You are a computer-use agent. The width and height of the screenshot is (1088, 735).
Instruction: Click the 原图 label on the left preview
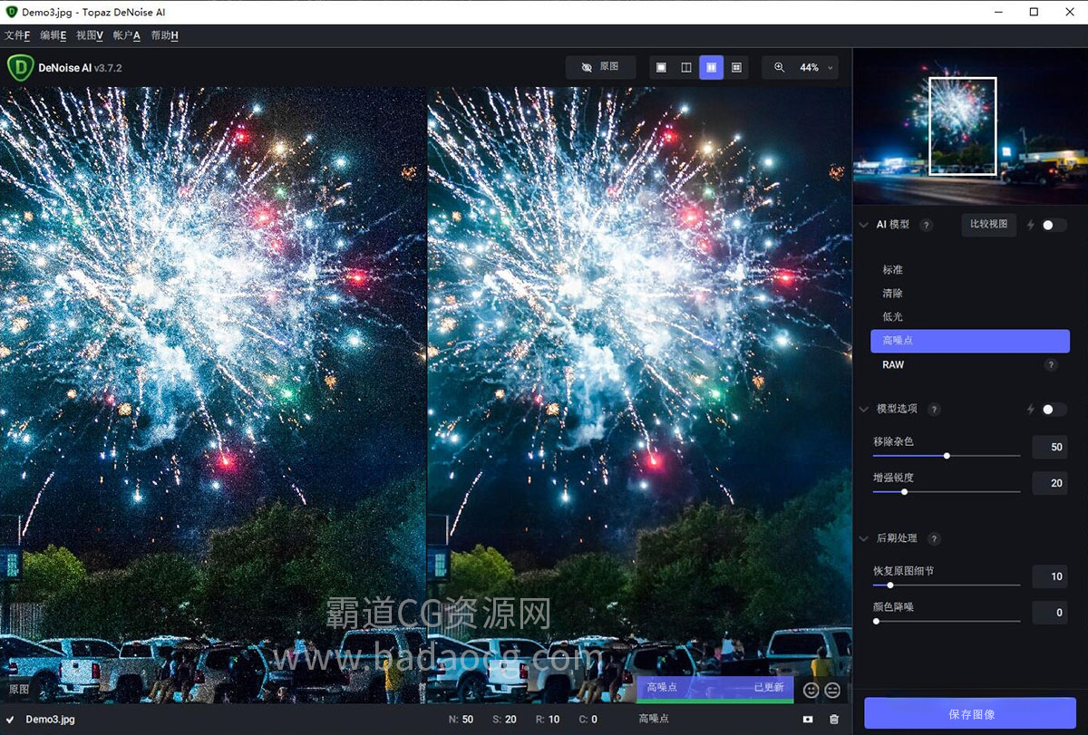tap(19, 689)
